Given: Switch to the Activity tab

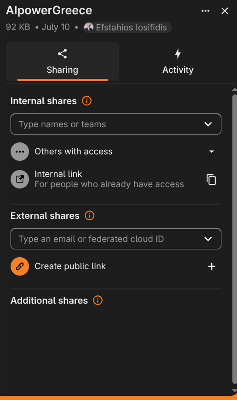Looking at the screenshot, I should [178, 61].
